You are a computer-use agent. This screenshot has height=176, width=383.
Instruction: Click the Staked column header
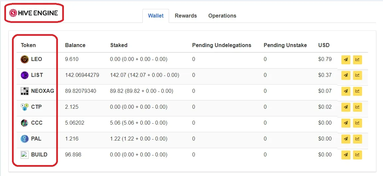tap(119, 45)
